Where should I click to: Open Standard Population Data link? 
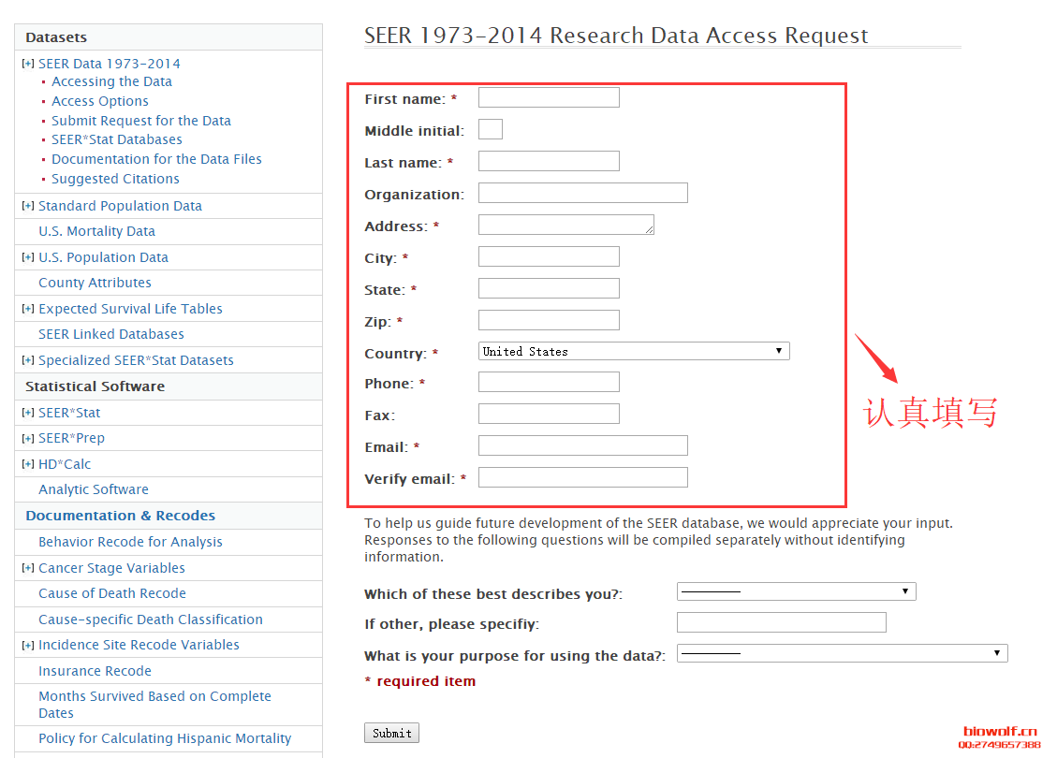120,206
